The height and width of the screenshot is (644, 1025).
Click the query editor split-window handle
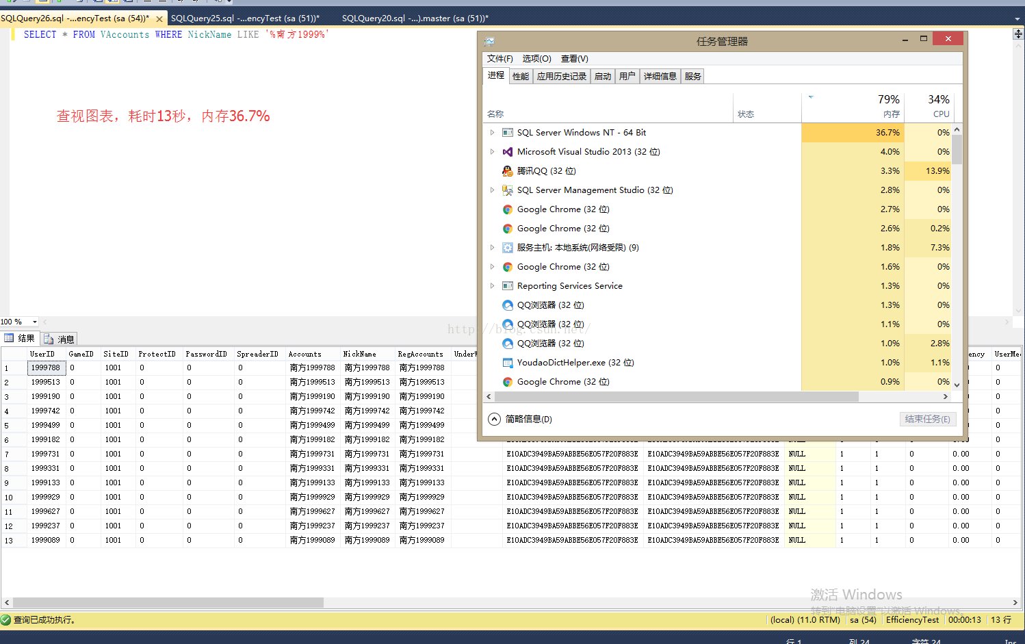point(1018,34)
